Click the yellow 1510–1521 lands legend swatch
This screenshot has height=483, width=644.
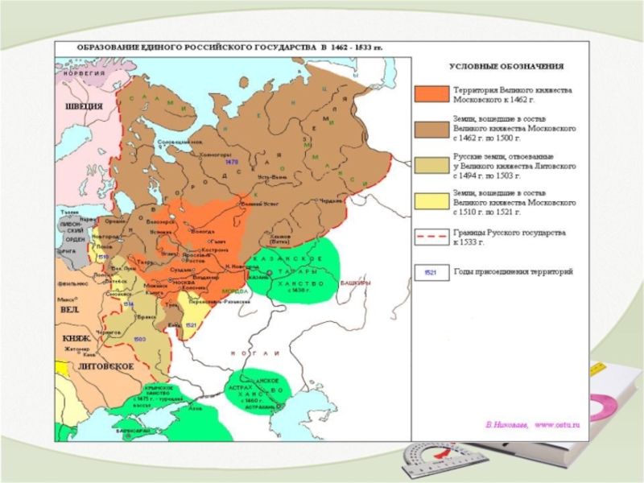click(430, 200)
